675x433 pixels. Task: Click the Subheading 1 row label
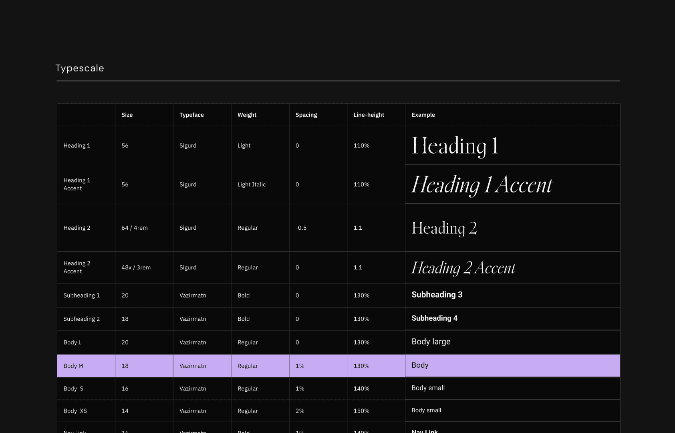(x=81, y=295)
